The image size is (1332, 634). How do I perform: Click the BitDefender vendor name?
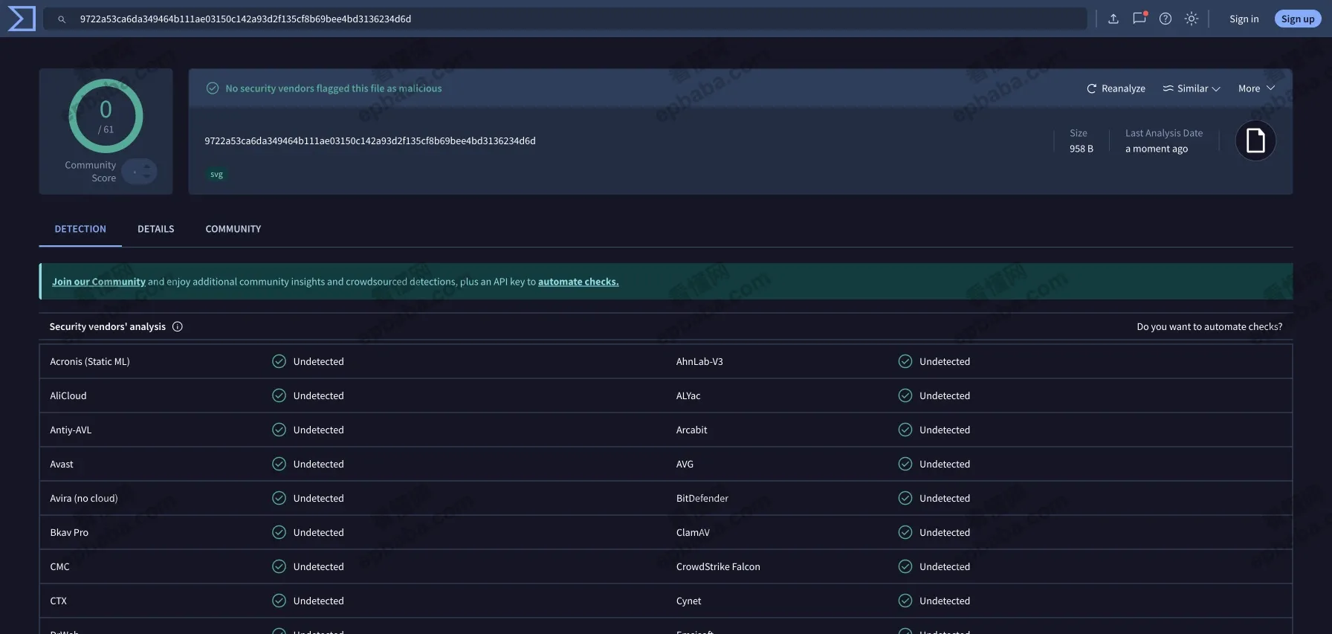pyautogui.click(x=702, y=498)
